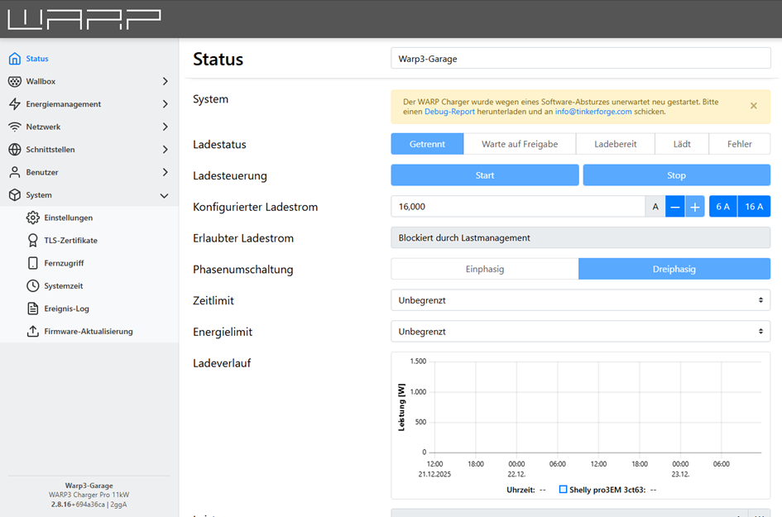Screen dimensions: 782x517
Task: Click the Status home icon
Action: pos(14,59)
